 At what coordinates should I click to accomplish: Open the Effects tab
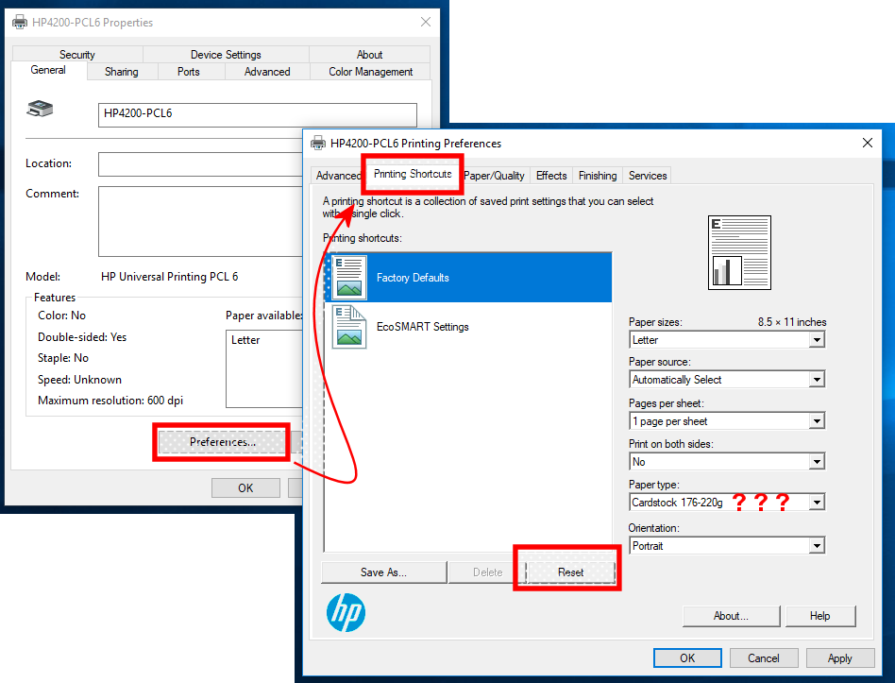click(551, 176)
